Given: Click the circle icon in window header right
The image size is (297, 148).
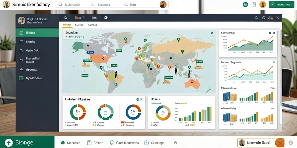Looking at the screenshot, I should (263, 18).
